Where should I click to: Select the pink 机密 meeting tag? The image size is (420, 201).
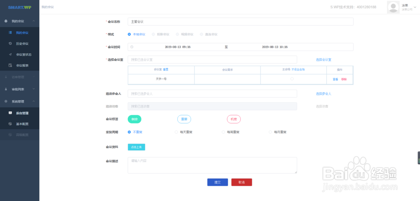[234, 119]
